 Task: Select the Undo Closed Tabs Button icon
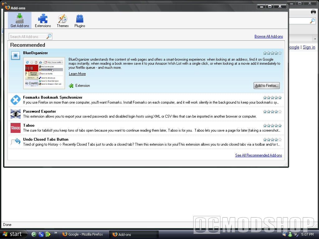click(x=16, y=142)
